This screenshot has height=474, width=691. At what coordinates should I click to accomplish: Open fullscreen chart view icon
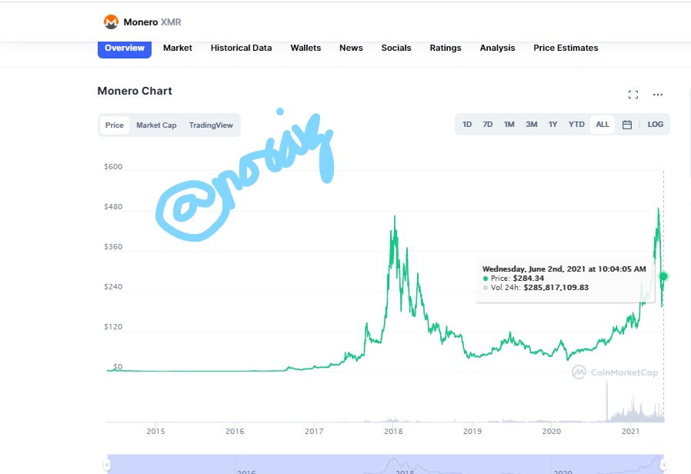[633, 95]
